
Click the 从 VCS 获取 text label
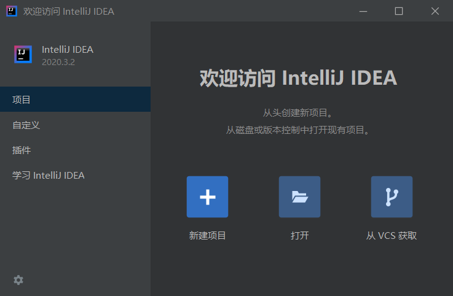(392, 235)
